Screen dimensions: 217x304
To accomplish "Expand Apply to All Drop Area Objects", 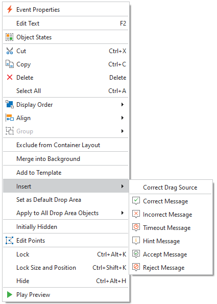I will tap(66, 213).
